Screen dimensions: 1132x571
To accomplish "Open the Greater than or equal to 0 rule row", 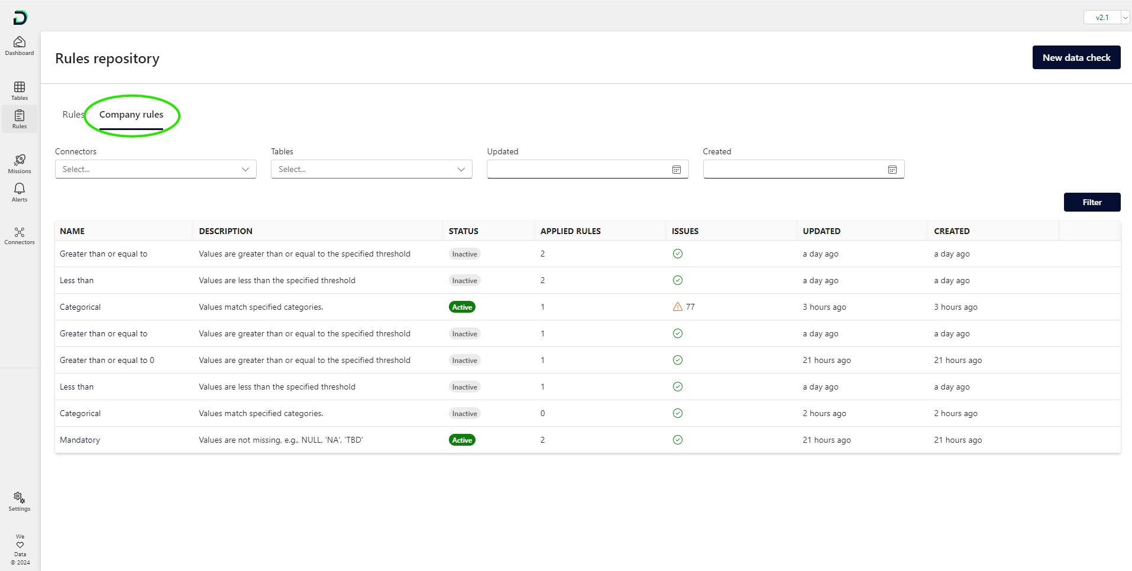I will pos(107,360).
